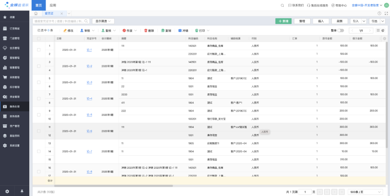The width and height of the screenshot is (390, 196).
Task: Open 门店管理 in the sidebar
Action: tap(14, 39)
